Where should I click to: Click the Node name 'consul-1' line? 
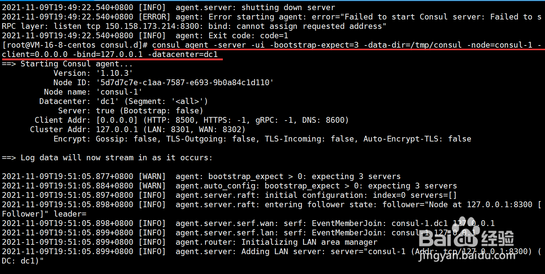(x=93, y=92)
